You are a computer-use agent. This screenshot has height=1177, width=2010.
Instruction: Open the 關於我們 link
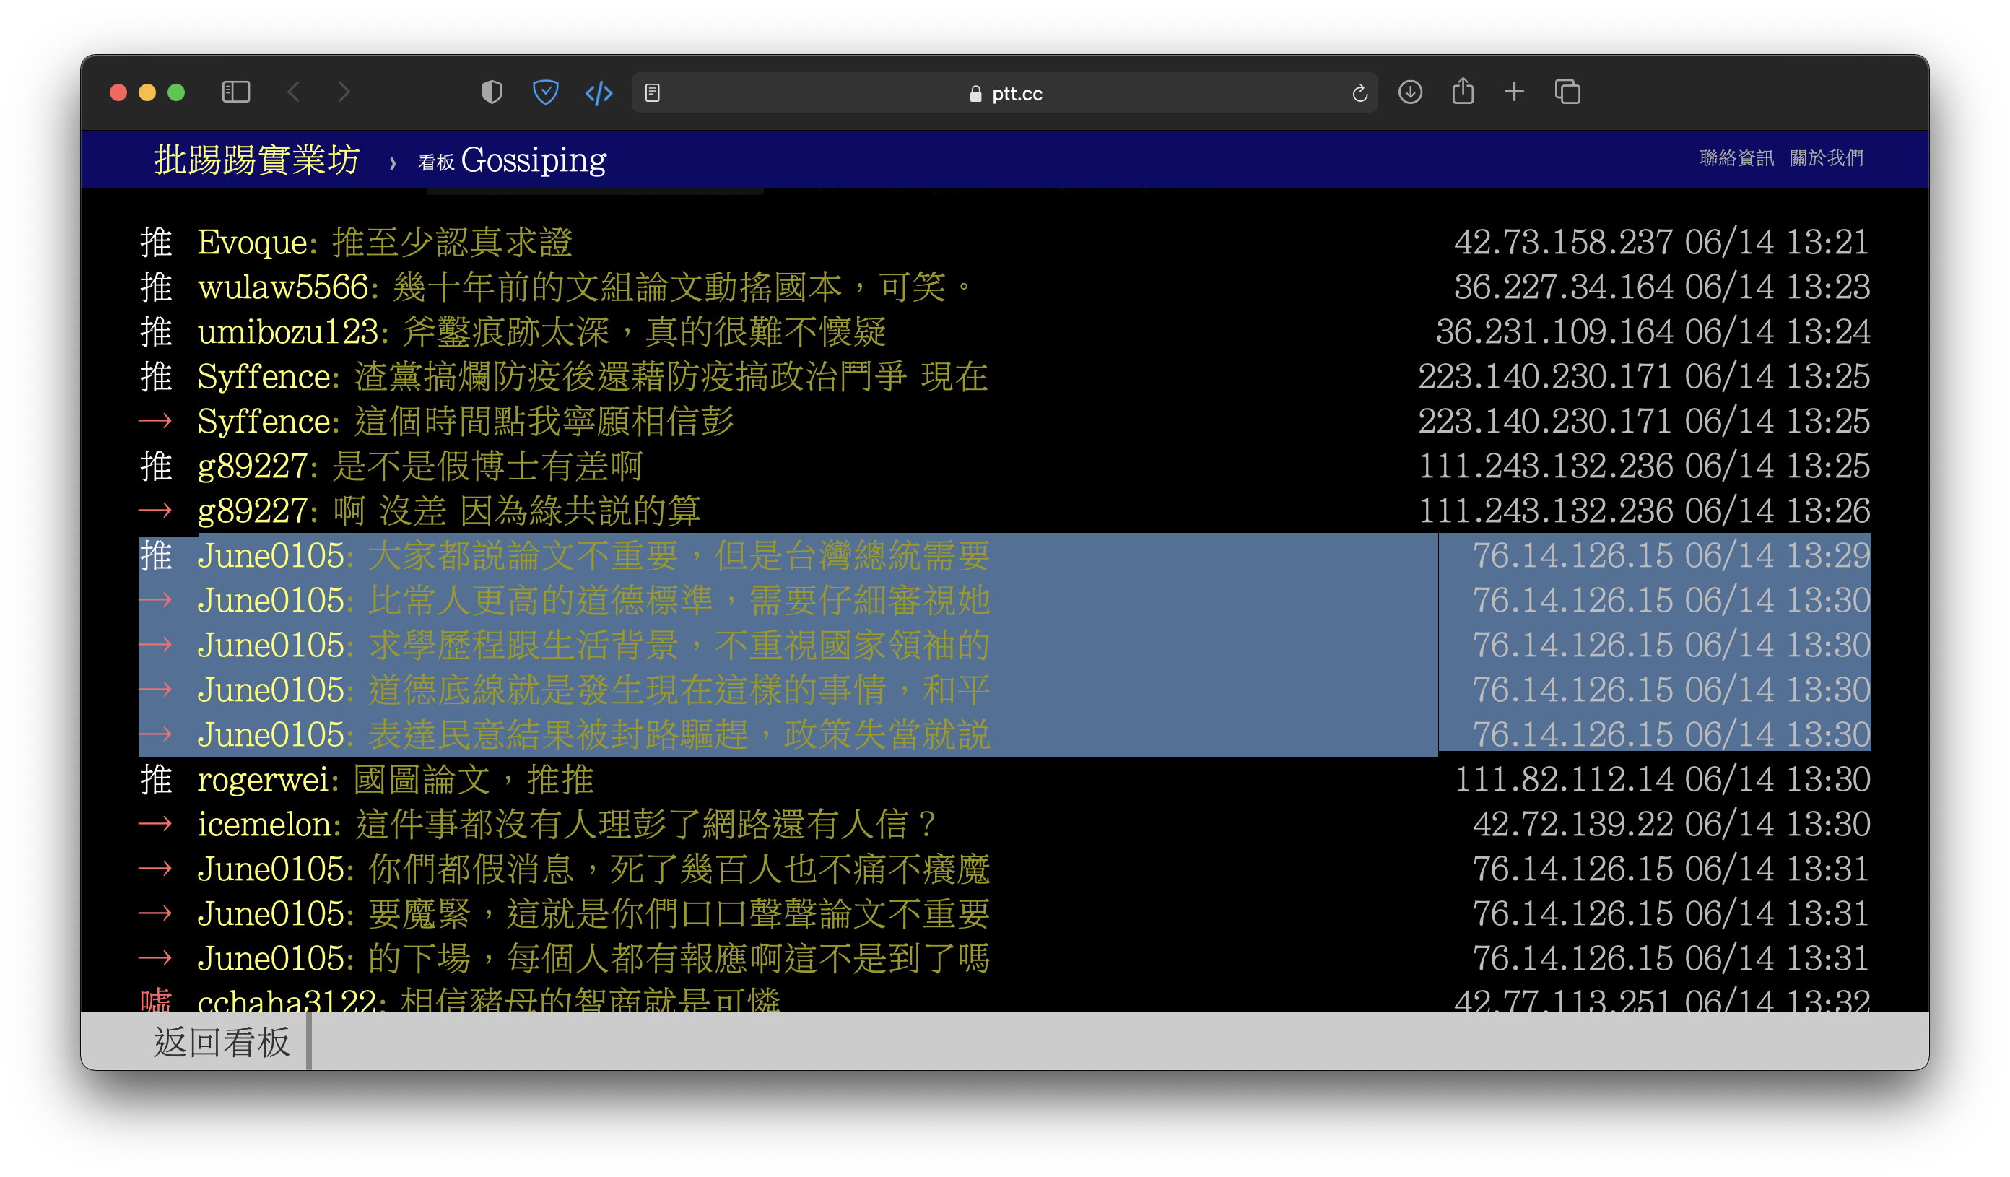[1826, 158]
